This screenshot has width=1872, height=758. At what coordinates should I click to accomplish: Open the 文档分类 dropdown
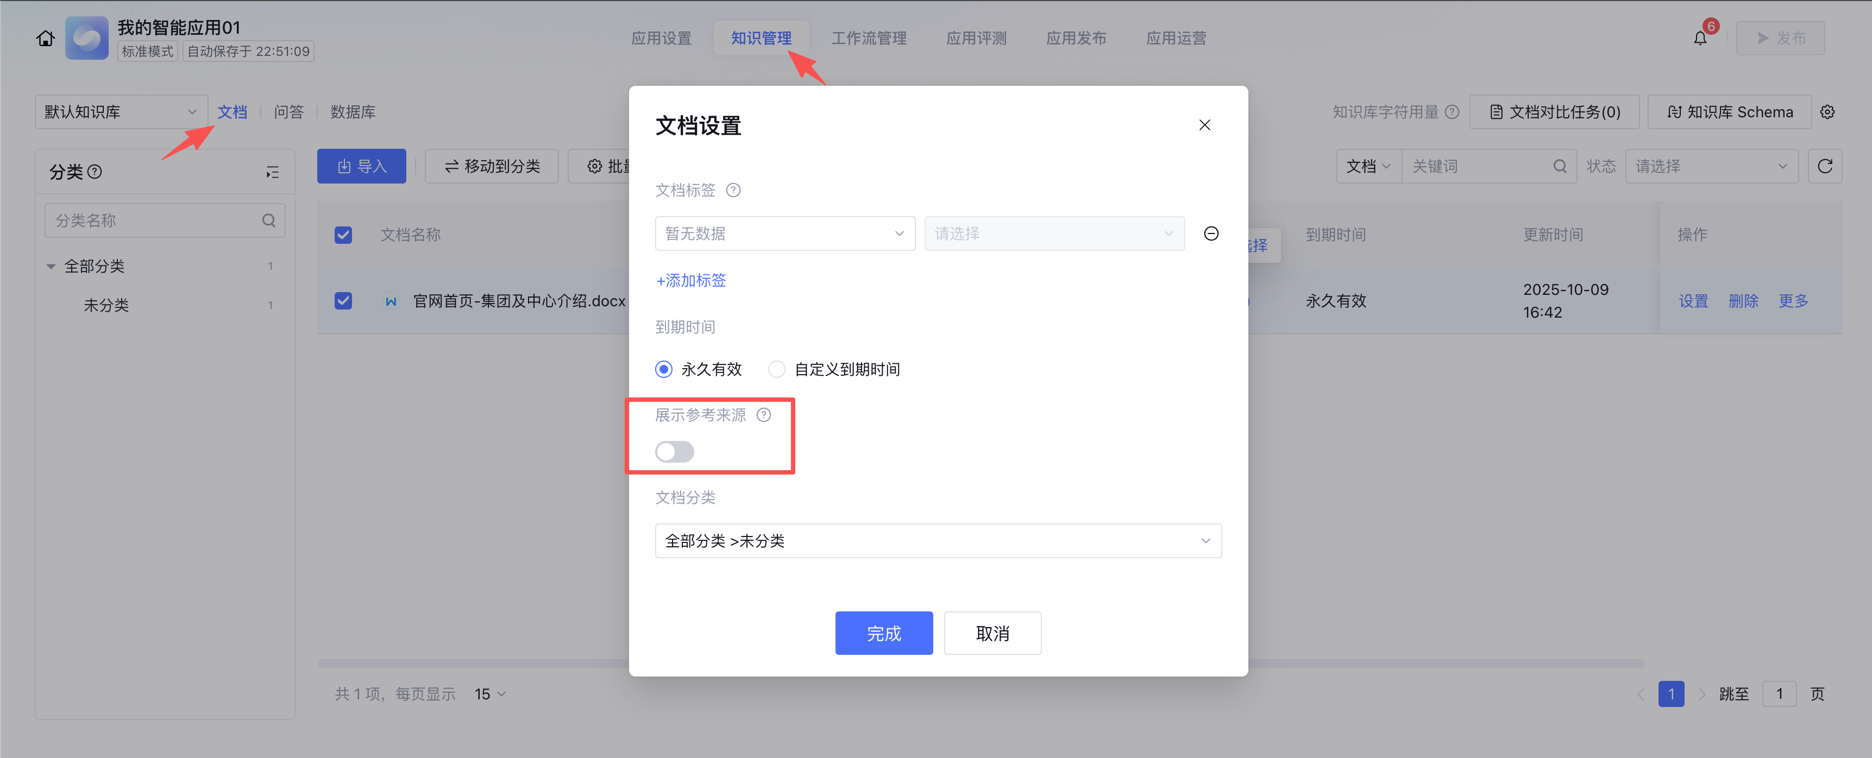[938, 541]
